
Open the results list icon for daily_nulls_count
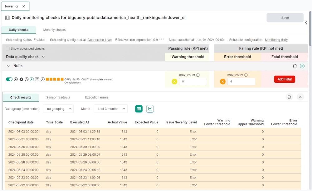(37, 79)
